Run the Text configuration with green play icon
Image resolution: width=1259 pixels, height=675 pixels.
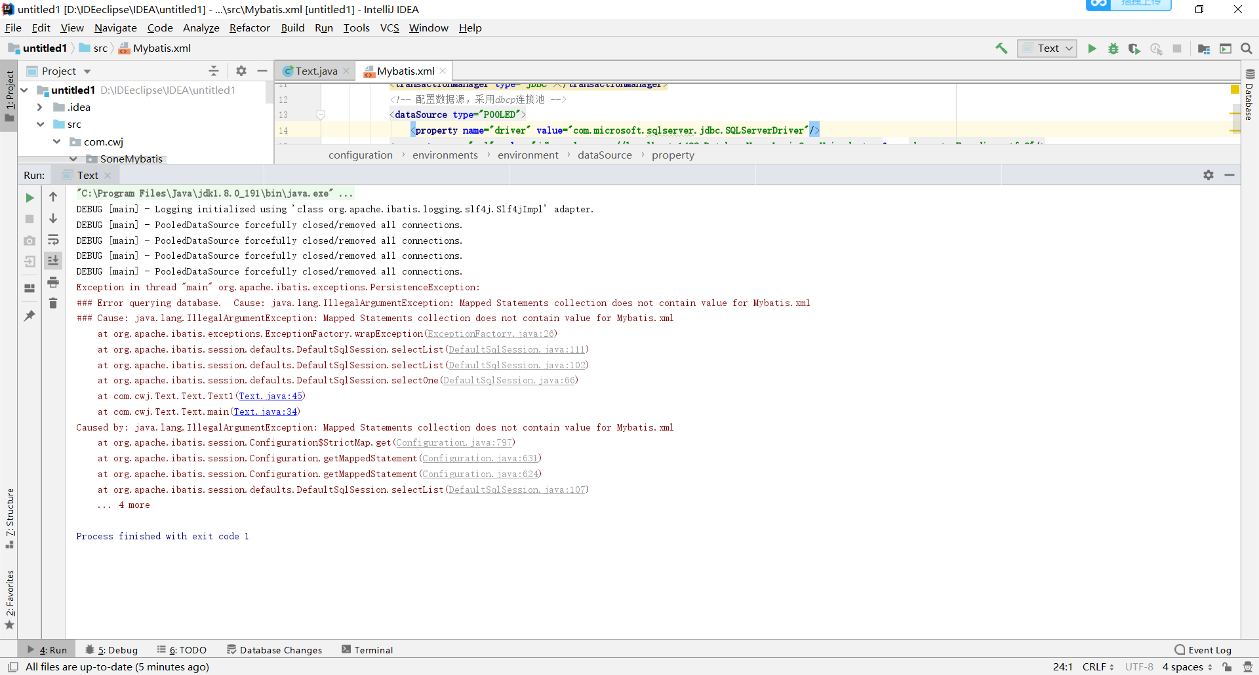1092,48
